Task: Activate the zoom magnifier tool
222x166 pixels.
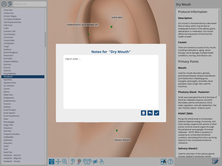Action: [x=65, y=162]
